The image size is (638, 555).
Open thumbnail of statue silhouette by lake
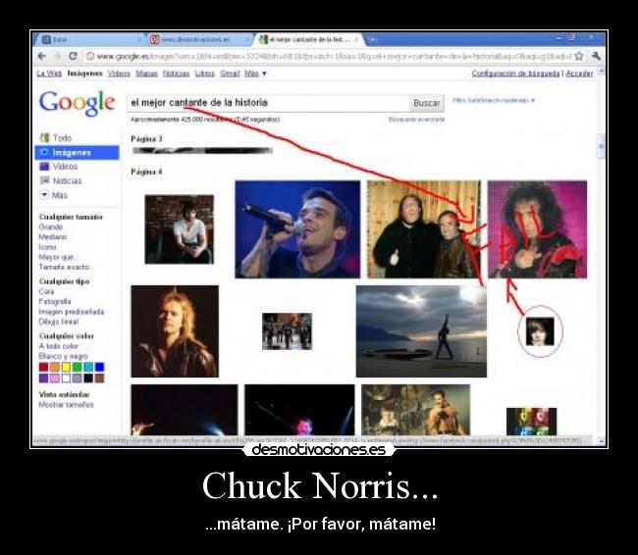421,331
